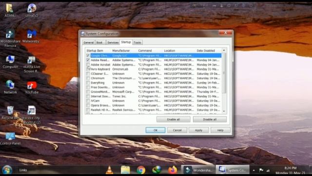Screen dimensions: 312x176
Task: Click Links toolbar on the taskbar
Action: (23, 170)
